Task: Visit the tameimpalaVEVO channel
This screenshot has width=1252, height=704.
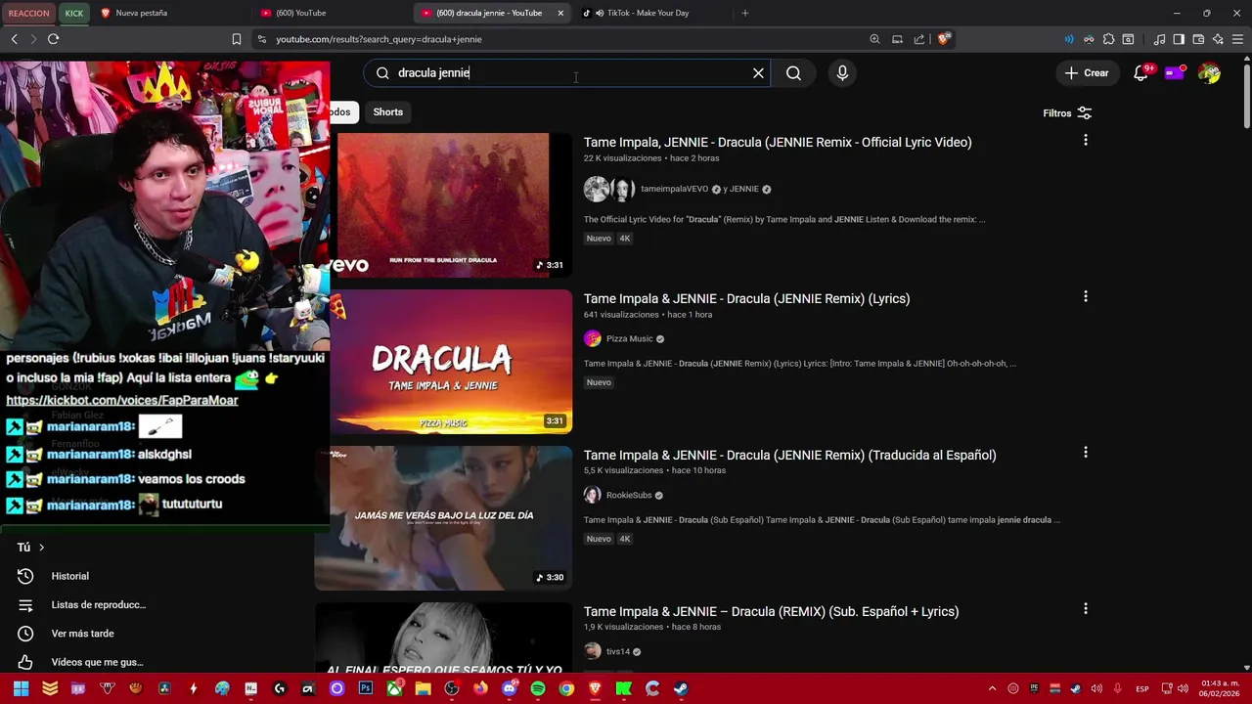Action: [674, 190]
